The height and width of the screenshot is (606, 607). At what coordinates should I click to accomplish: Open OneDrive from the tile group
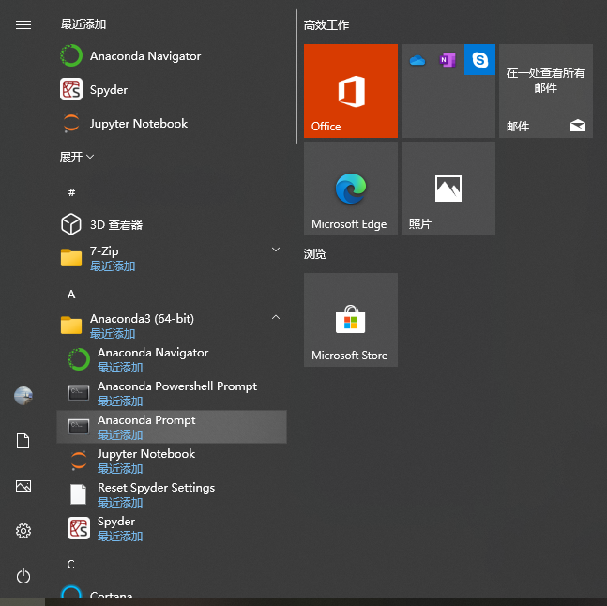[x=417, y=60]
